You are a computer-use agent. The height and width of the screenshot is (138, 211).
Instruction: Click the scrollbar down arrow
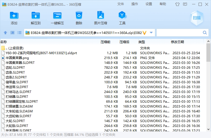click(209, 129)
